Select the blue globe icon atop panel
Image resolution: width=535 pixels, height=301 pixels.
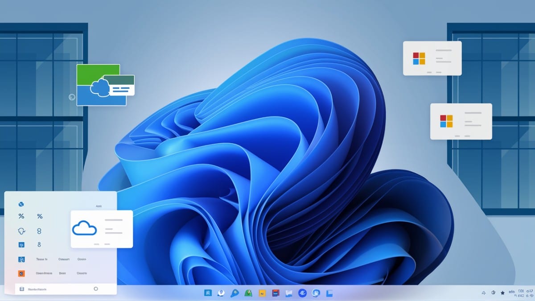point(21,204)
